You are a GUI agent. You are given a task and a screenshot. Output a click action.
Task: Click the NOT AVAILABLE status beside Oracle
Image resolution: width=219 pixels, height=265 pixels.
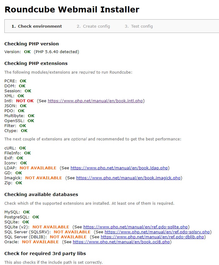(x=40, y=242)
